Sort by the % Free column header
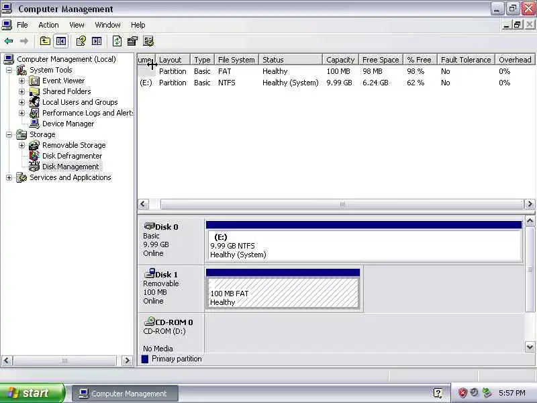Screen dimensions: 537x403 click(x=420, y=60)
